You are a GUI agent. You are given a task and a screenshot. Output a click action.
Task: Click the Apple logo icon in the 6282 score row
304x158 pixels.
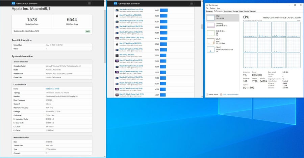point(117,16)
